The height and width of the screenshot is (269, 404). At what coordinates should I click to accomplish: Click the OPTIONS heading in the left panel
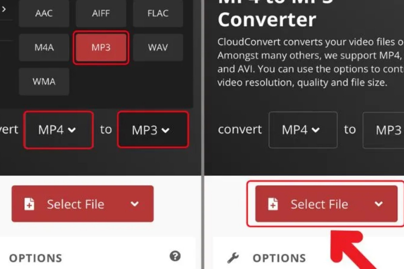(36, 258)
